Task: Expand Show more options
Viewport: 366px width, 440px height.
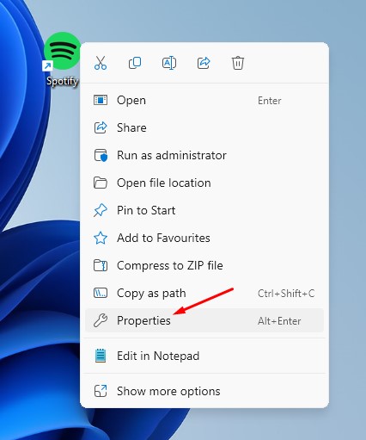Action: [x=204, y=391]
